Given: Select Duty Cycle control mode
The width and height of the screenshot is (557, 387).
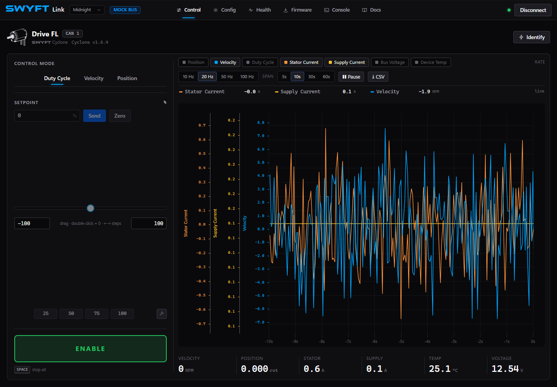Looking at the screenshot, I should 57,78.
